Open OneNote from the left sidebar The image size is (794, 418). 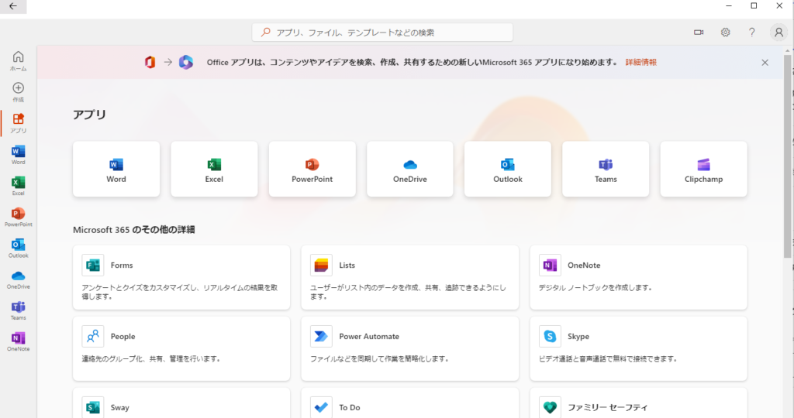click(19, 341)
